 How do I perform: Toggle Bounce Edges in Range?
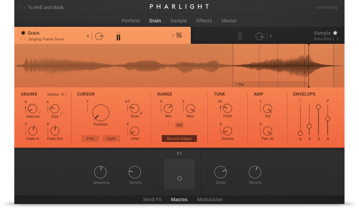pyautogui.click(x=179, y=139)
